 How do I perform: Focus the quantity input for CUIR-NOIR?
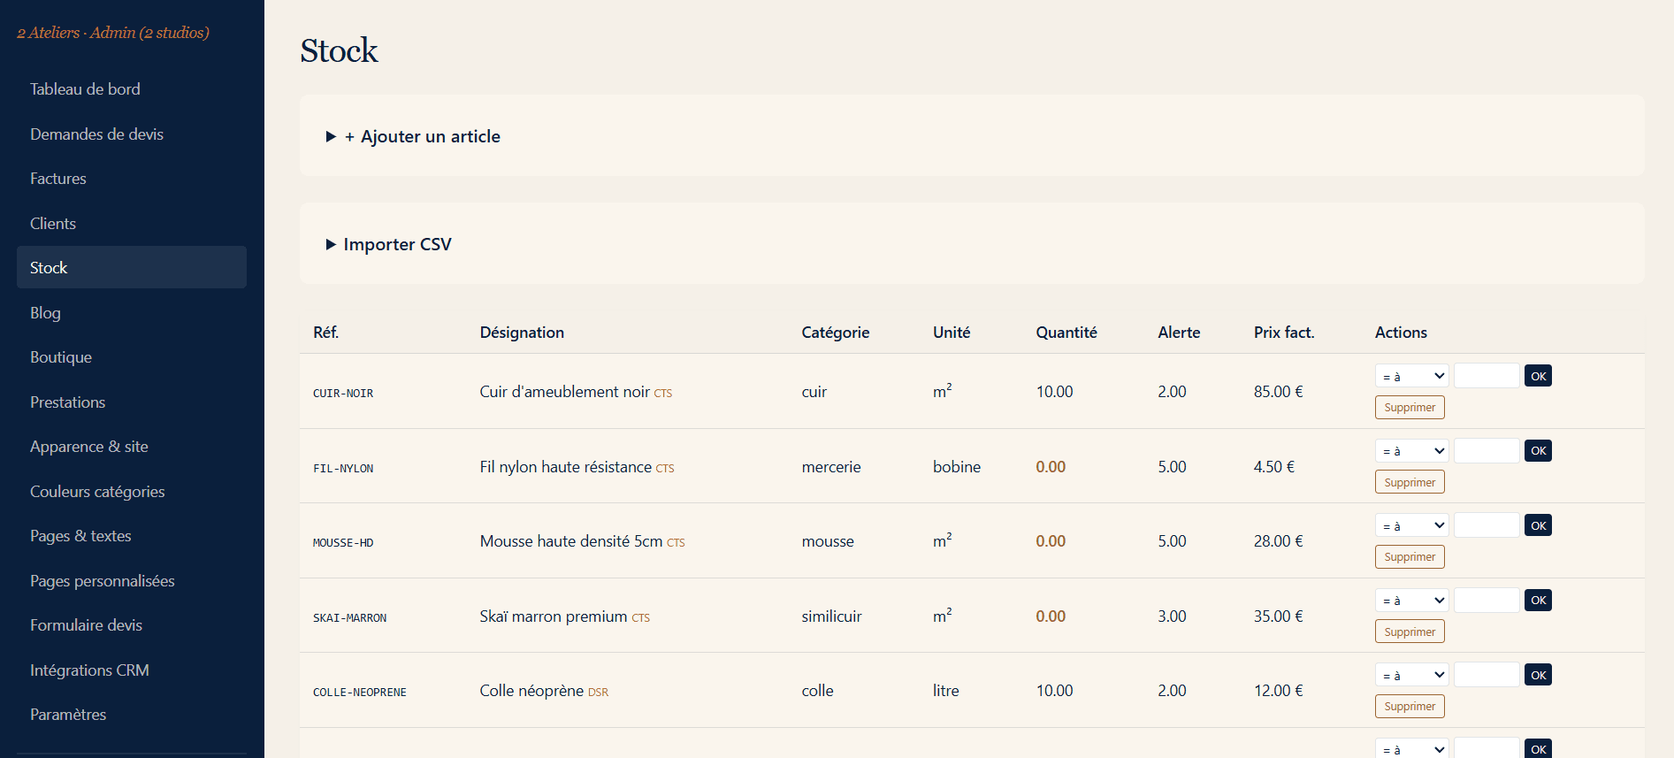coord(1487,376)
